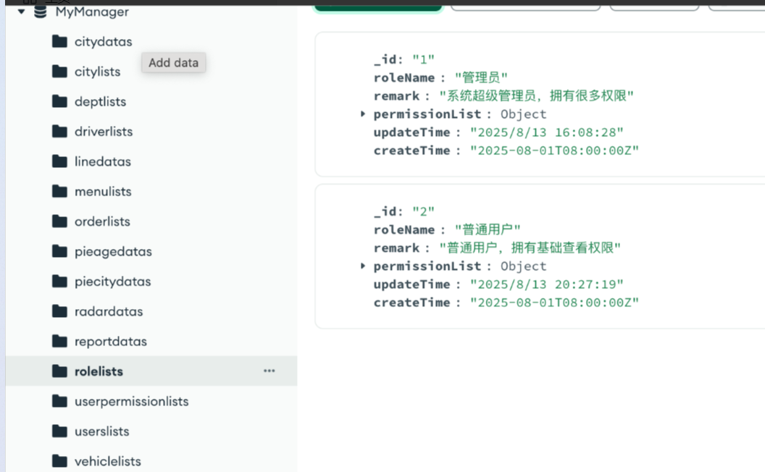Click the radardatas folder icon
The image size is (765, 472).
pyautogui.click(x=59, y=311)
